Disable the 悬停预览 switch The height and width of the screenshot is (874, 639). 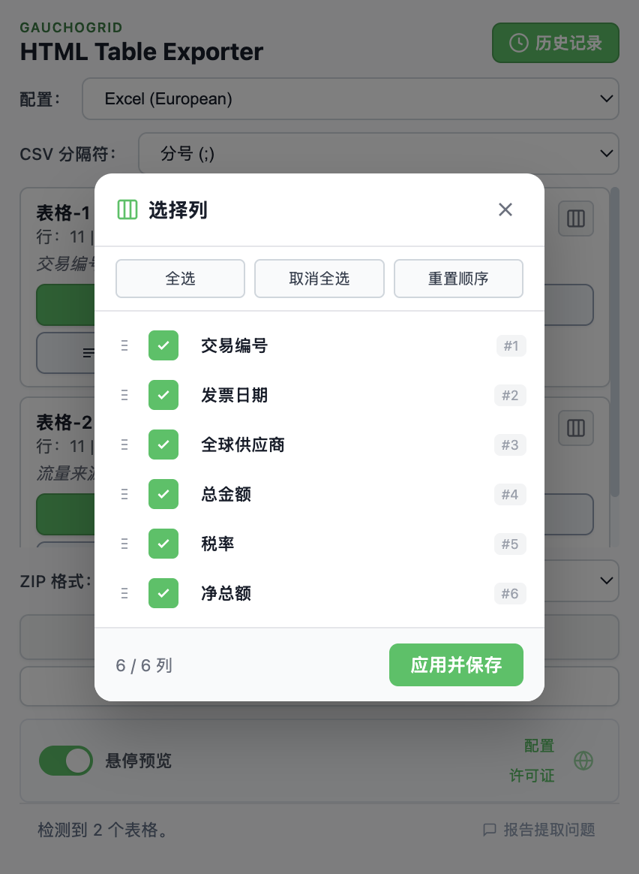tap(66, 761)
